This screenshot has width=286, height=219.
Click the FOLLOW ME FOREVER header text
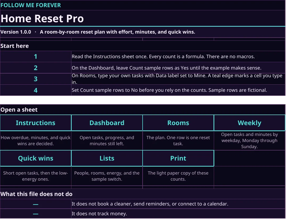(31, 5)
